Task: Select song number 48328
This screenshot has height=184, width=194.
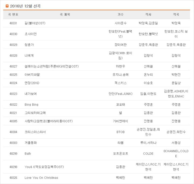Action: click(x=13, y=56)
